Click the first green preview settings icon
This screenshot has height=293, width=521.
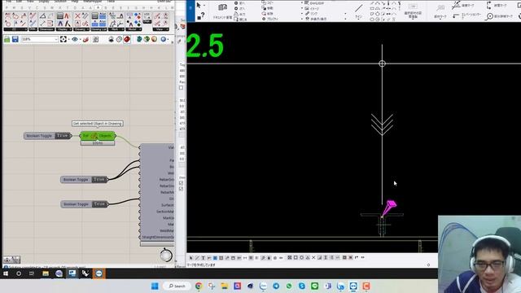139,39
